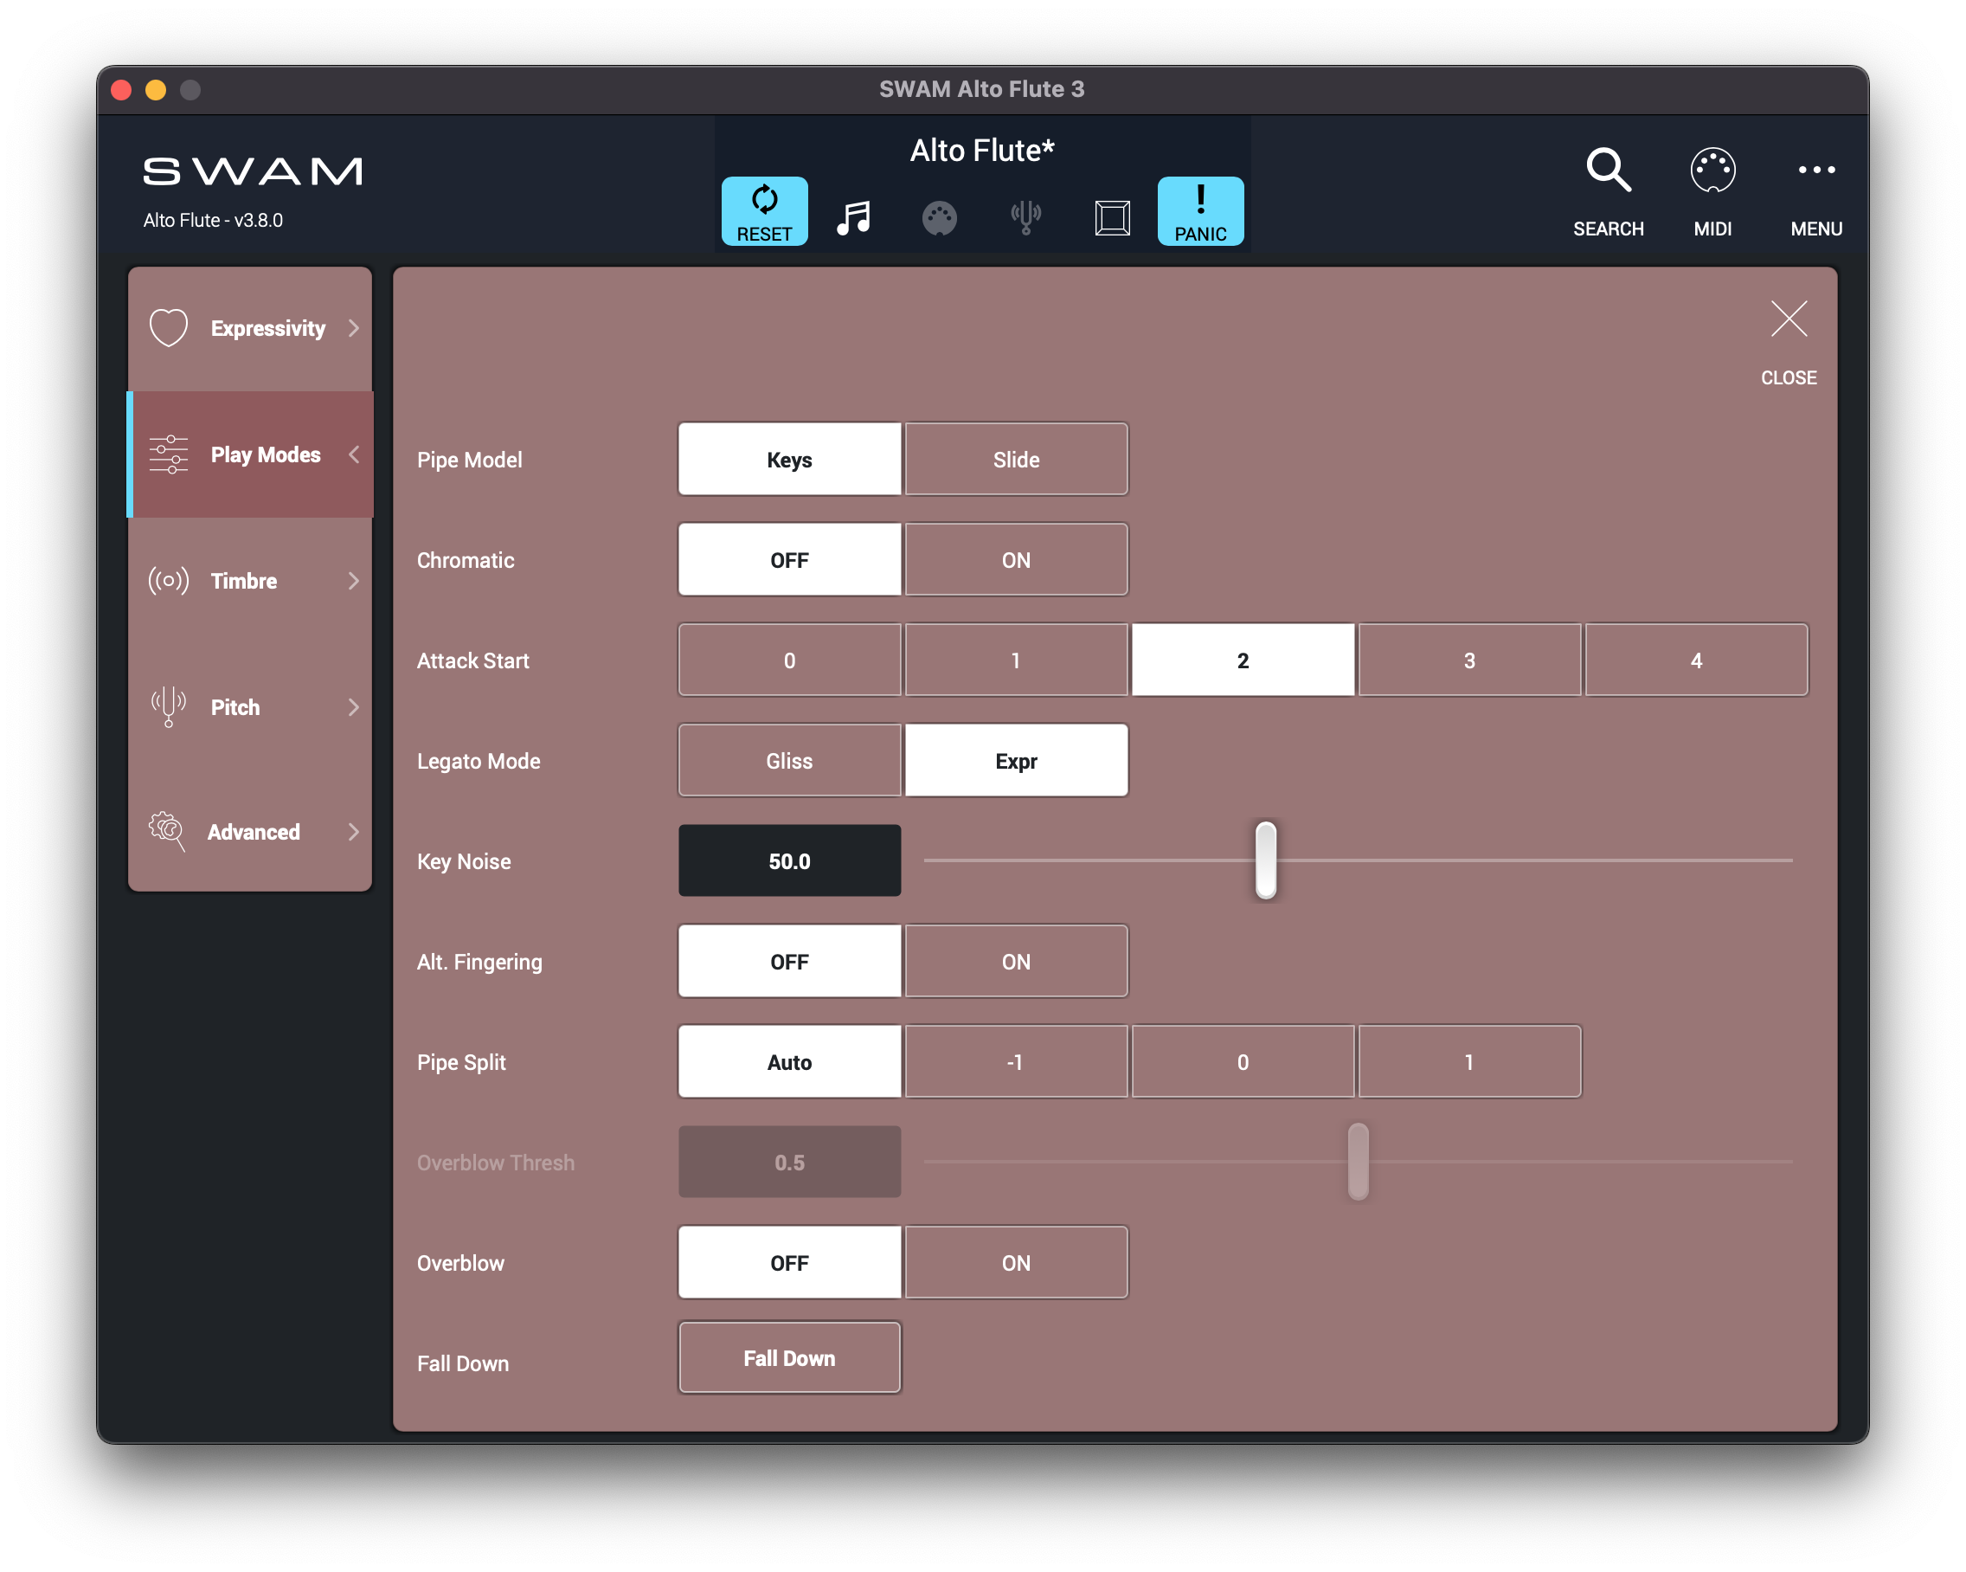Expand the Expressivity section chevron

pyautogui.click(x=354, y=328)
